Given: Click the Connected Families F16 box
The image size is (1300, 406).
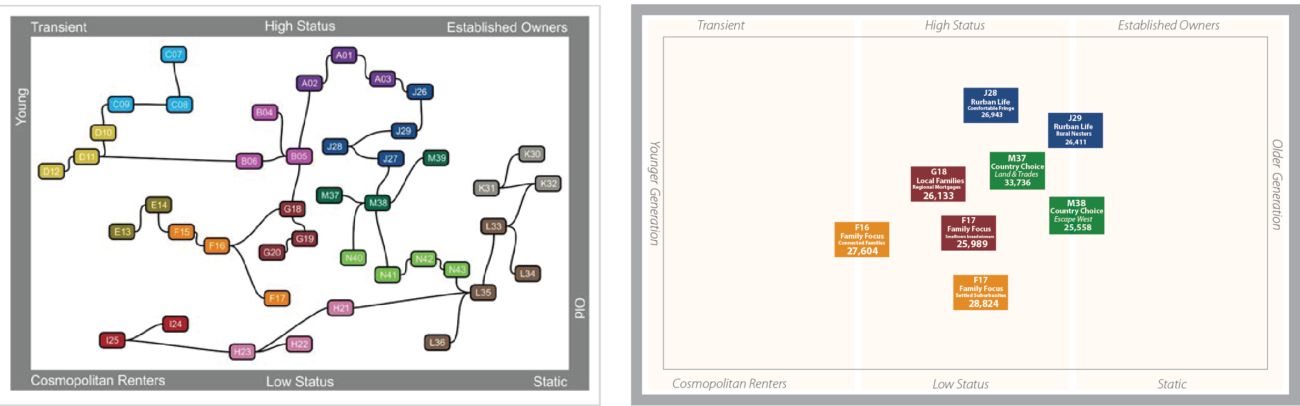Looking at the screenshot, I should [862, 240].
